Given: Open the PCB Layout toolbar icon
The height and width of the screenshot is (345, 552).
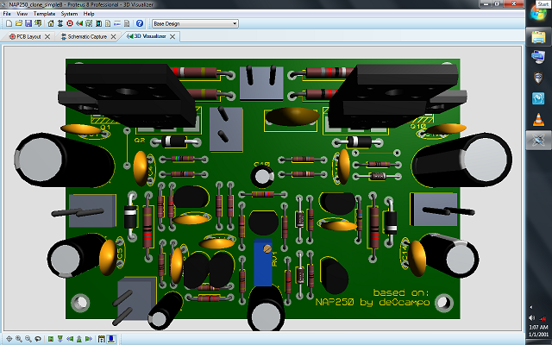Looking at the screenshot, I should 70,23.
